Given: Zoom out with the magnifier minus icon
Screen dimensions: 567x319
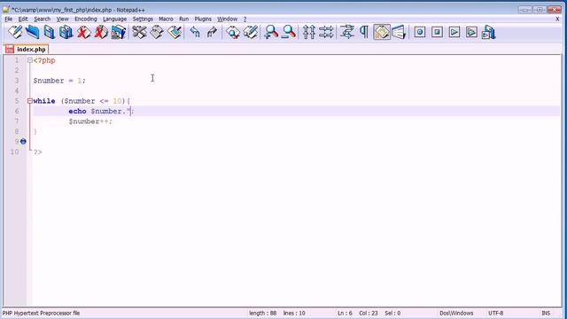Looking at the screenshot, I should (289, 32).
